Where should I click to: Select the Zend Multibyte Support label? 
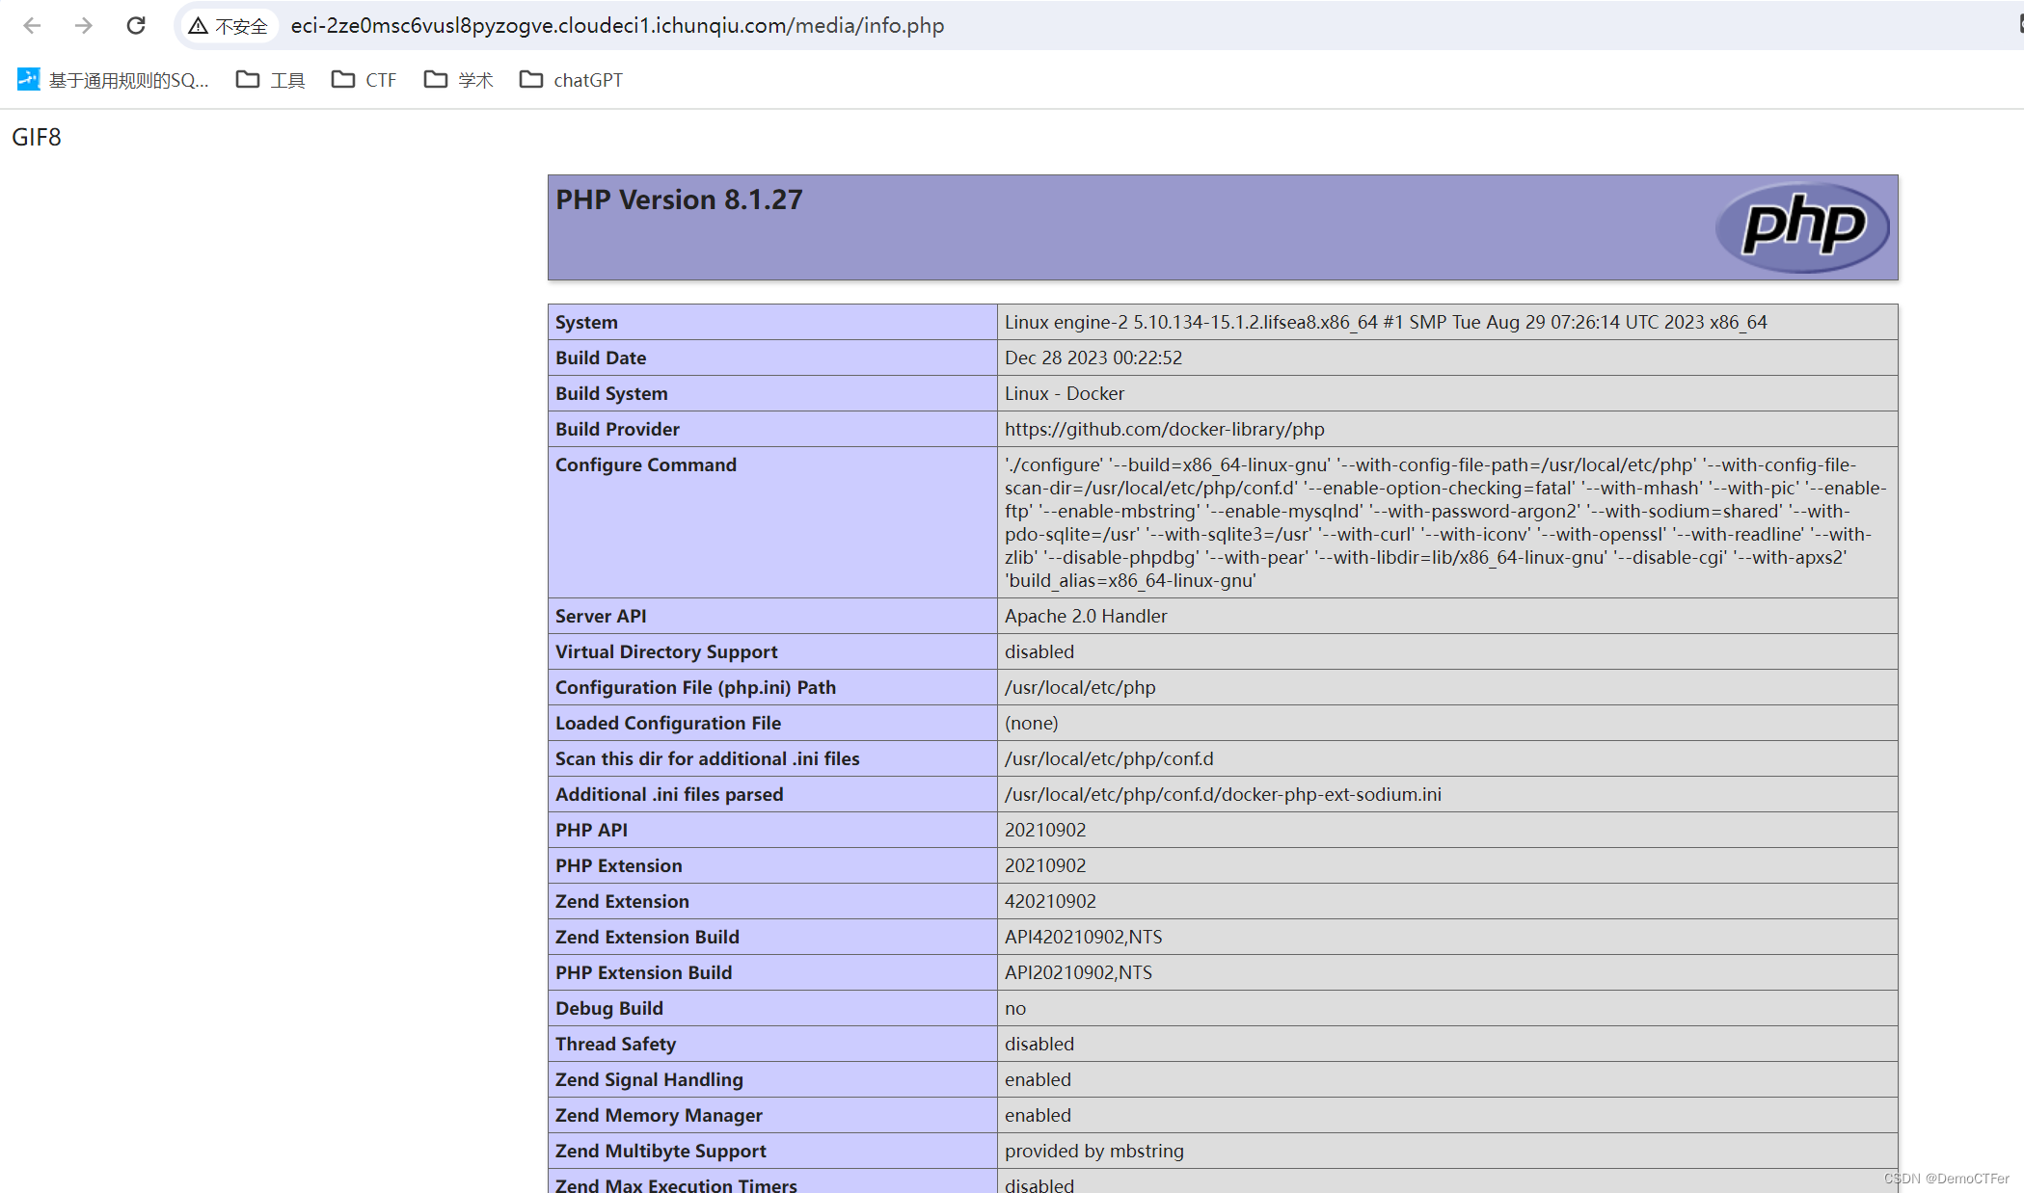[661, 1151]
